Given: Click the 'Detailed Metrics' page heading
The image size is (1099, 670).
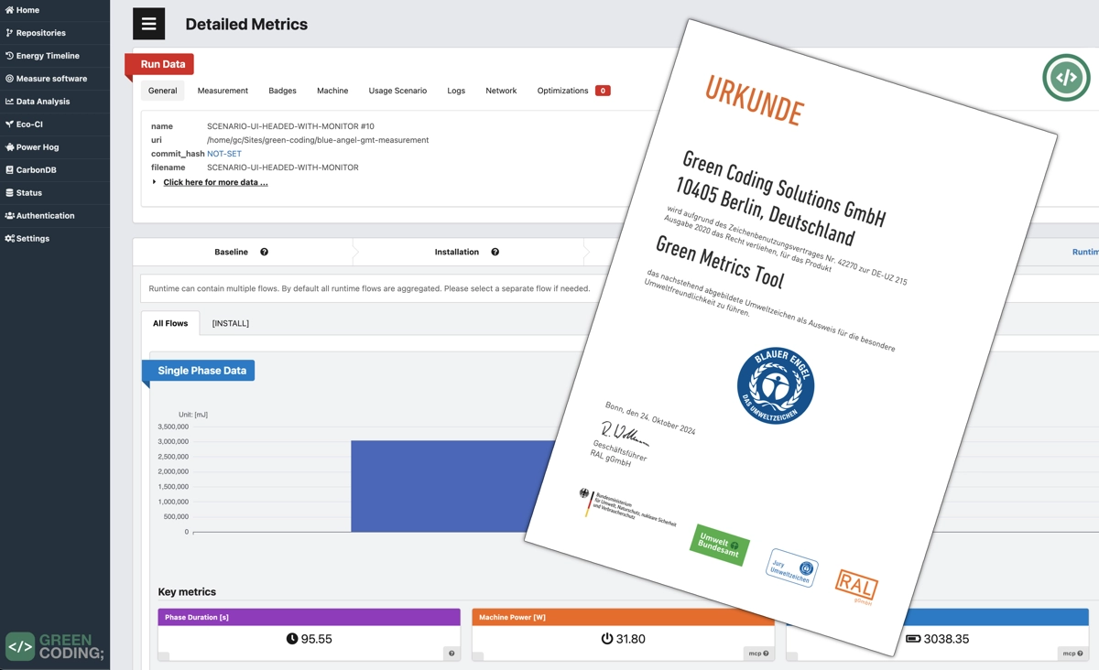Looking at the screenshot, I should coord(246,25).
